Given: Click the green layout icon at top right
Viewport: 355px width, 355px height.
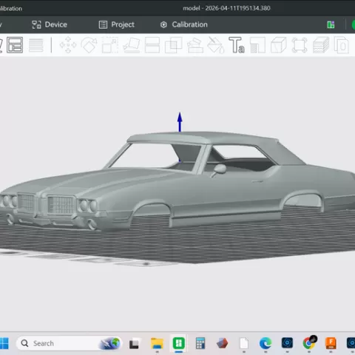Looking at the screenshot, I should coord(331,24).
